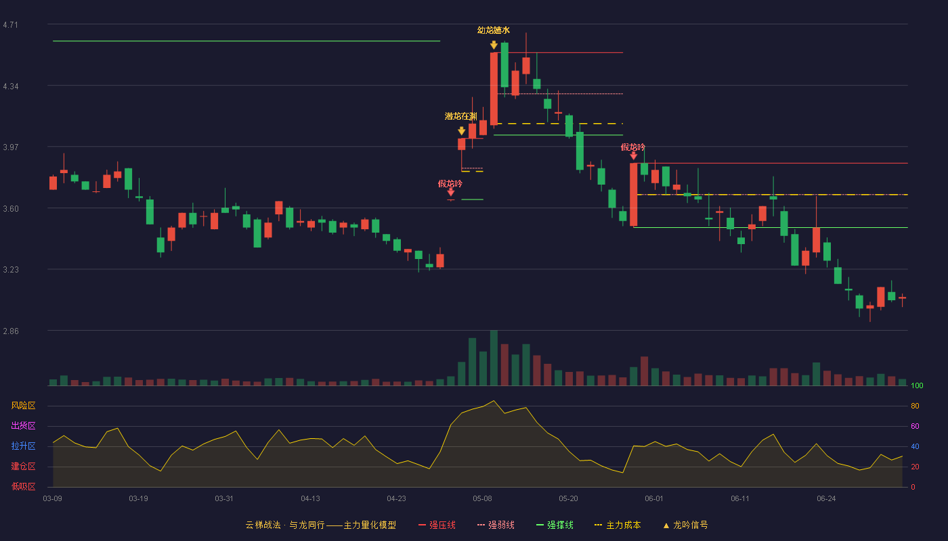Select the 拉升区 zone label
This screenshot has height=541, width=948.
(x=23, y=446)
